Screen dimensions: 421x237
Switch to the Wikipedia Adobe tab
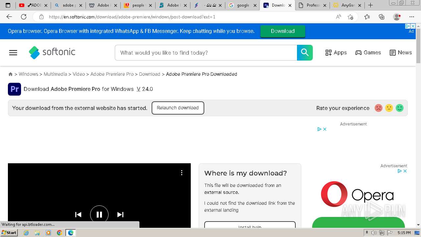[x=103, y=5]
